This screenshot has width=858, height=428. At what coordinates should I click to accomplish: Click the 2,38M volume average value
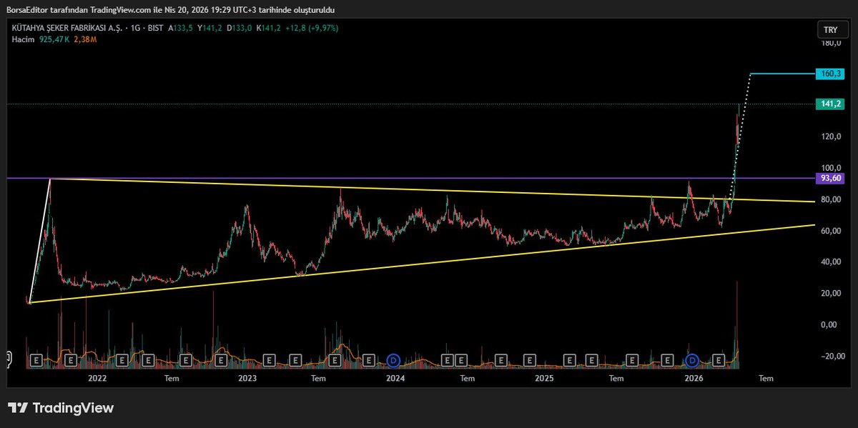pyautogui.click(x=84, y=39)
